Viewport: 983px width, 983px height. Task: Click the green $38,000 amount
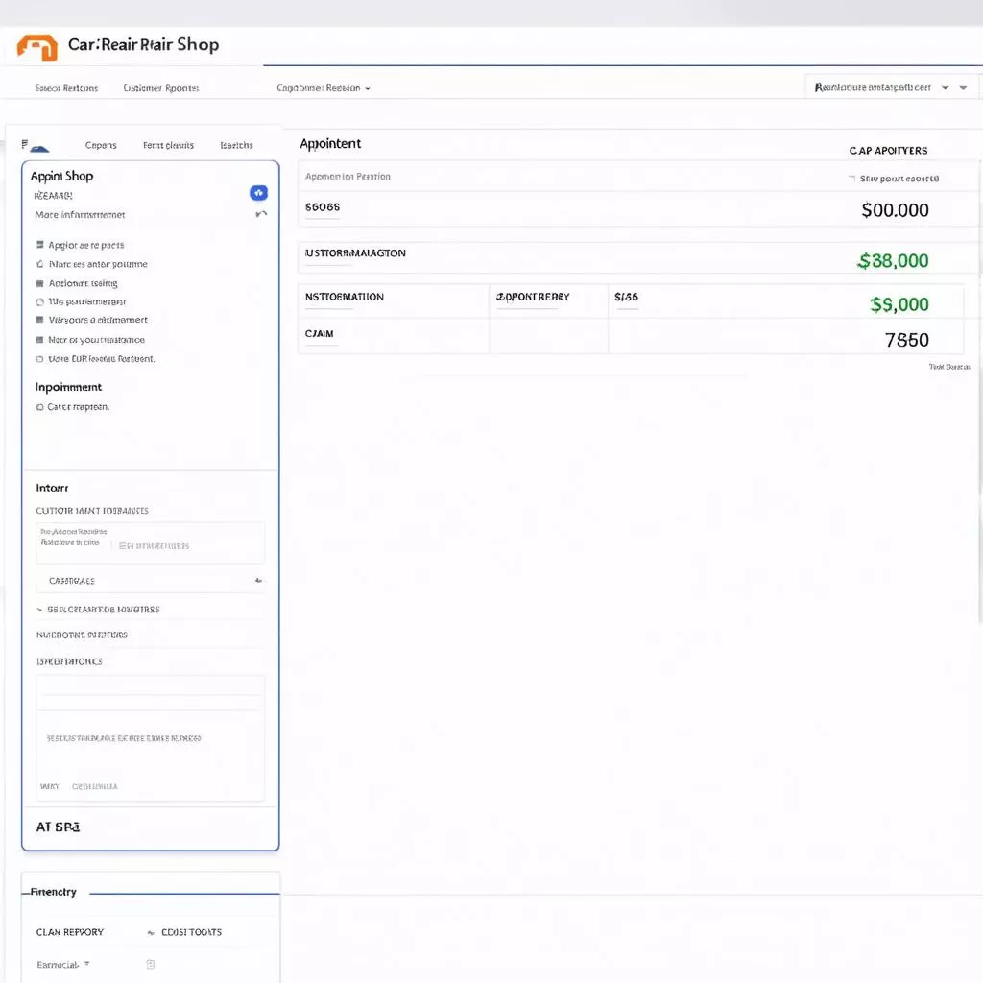click(x=893, y=260)
